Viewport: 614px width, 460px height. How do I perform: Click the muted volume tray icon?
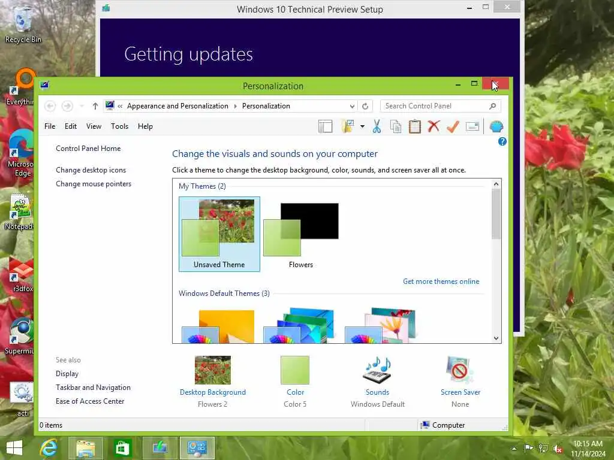(557, 449)
